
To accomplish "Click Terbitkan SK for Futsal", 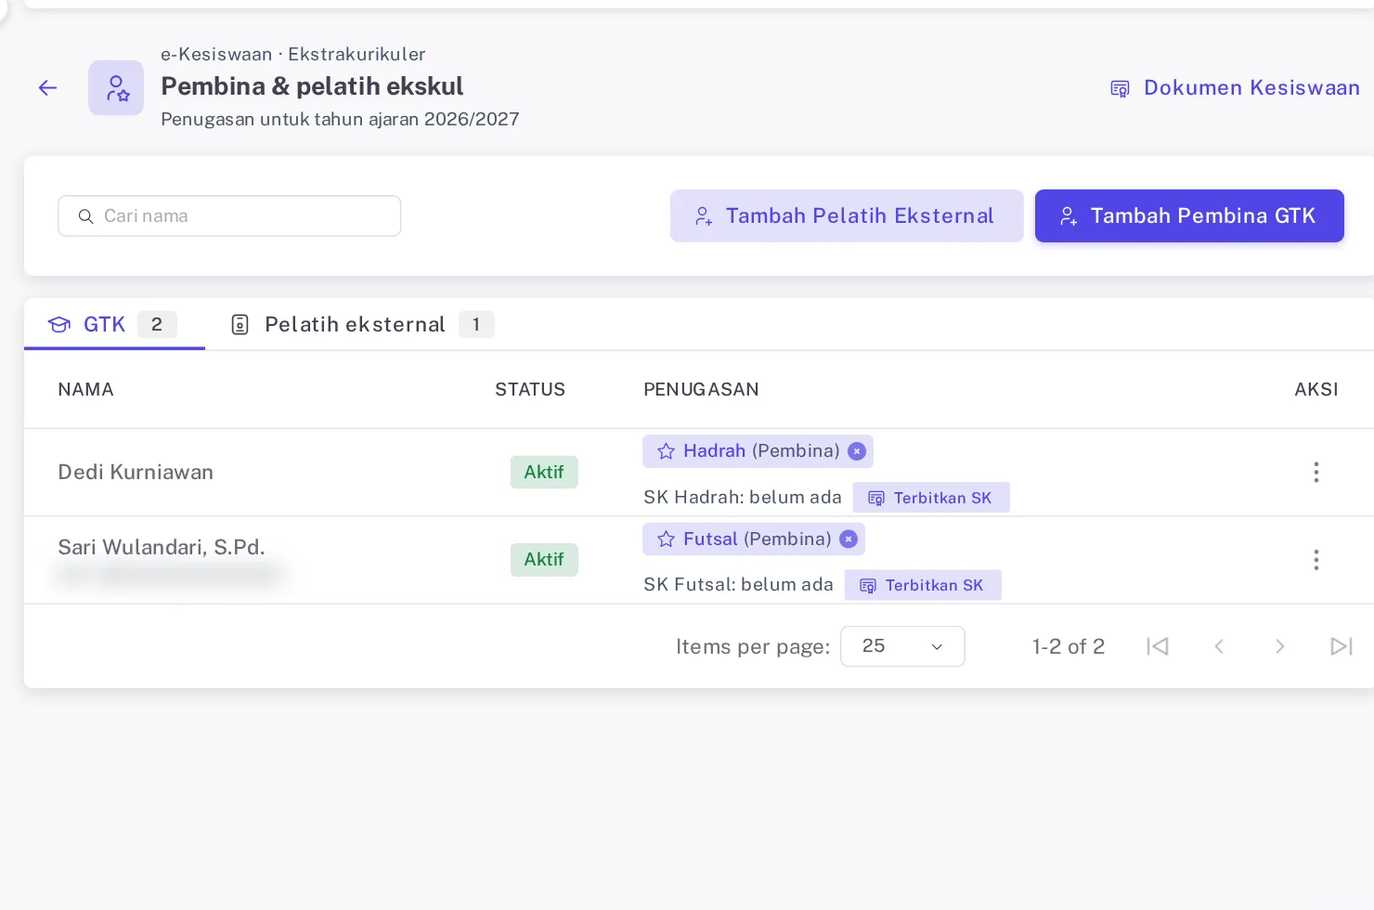I will coord(923,585).
